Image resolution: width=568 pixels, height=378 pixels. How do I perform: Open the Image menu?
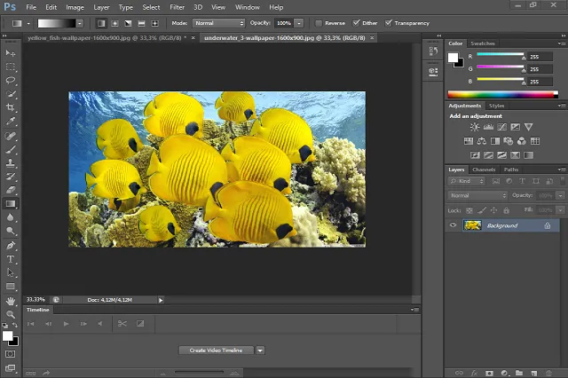(75, 7)
